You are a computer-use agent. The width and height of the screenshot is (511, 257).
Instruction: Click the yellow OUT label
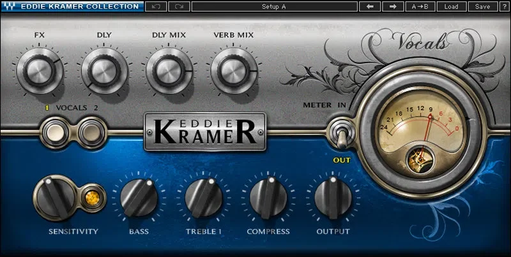coord(342,160)
